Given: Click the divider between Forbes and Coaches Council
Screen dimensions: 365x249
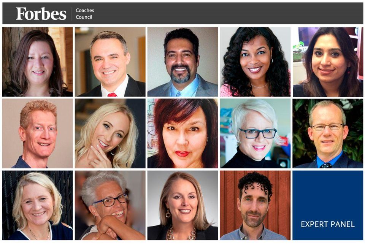Looking at the screenshot, I should pos(71,14).
